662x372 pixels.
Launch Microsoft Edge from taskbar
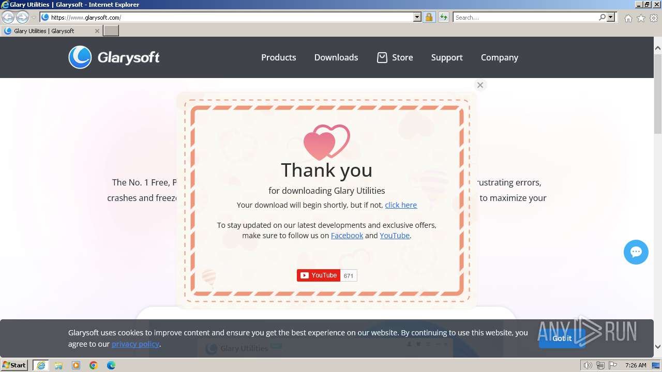point(111,365)
